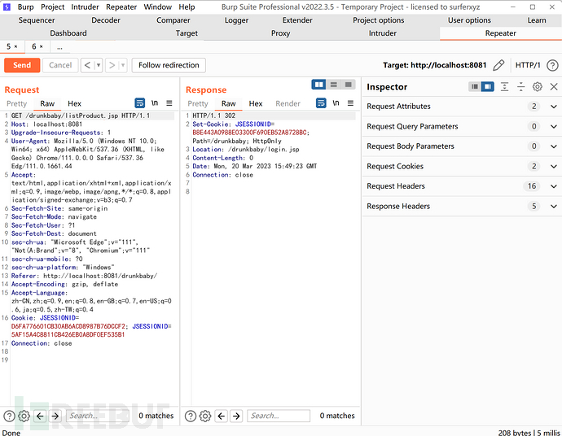This screenshot has height=436, width=562.
Task: Click the Response search input field
Action: tap(279, 416)
